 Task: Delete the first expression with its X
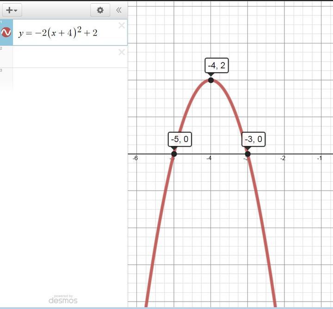point(122,25)
